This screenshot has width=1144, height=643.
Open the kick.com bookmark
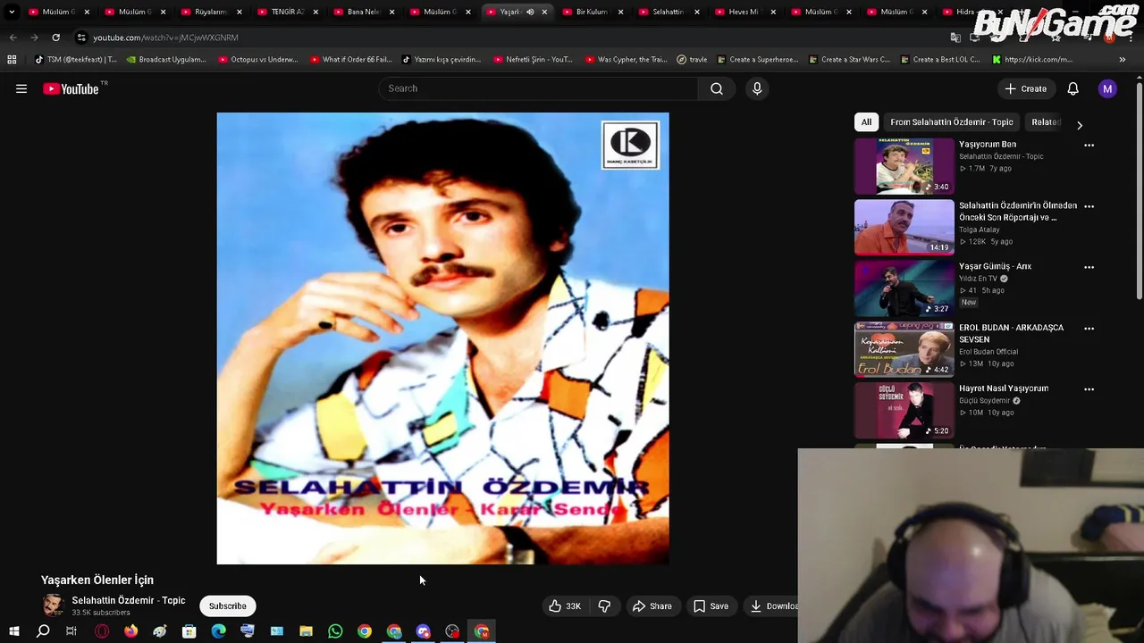1031,60
